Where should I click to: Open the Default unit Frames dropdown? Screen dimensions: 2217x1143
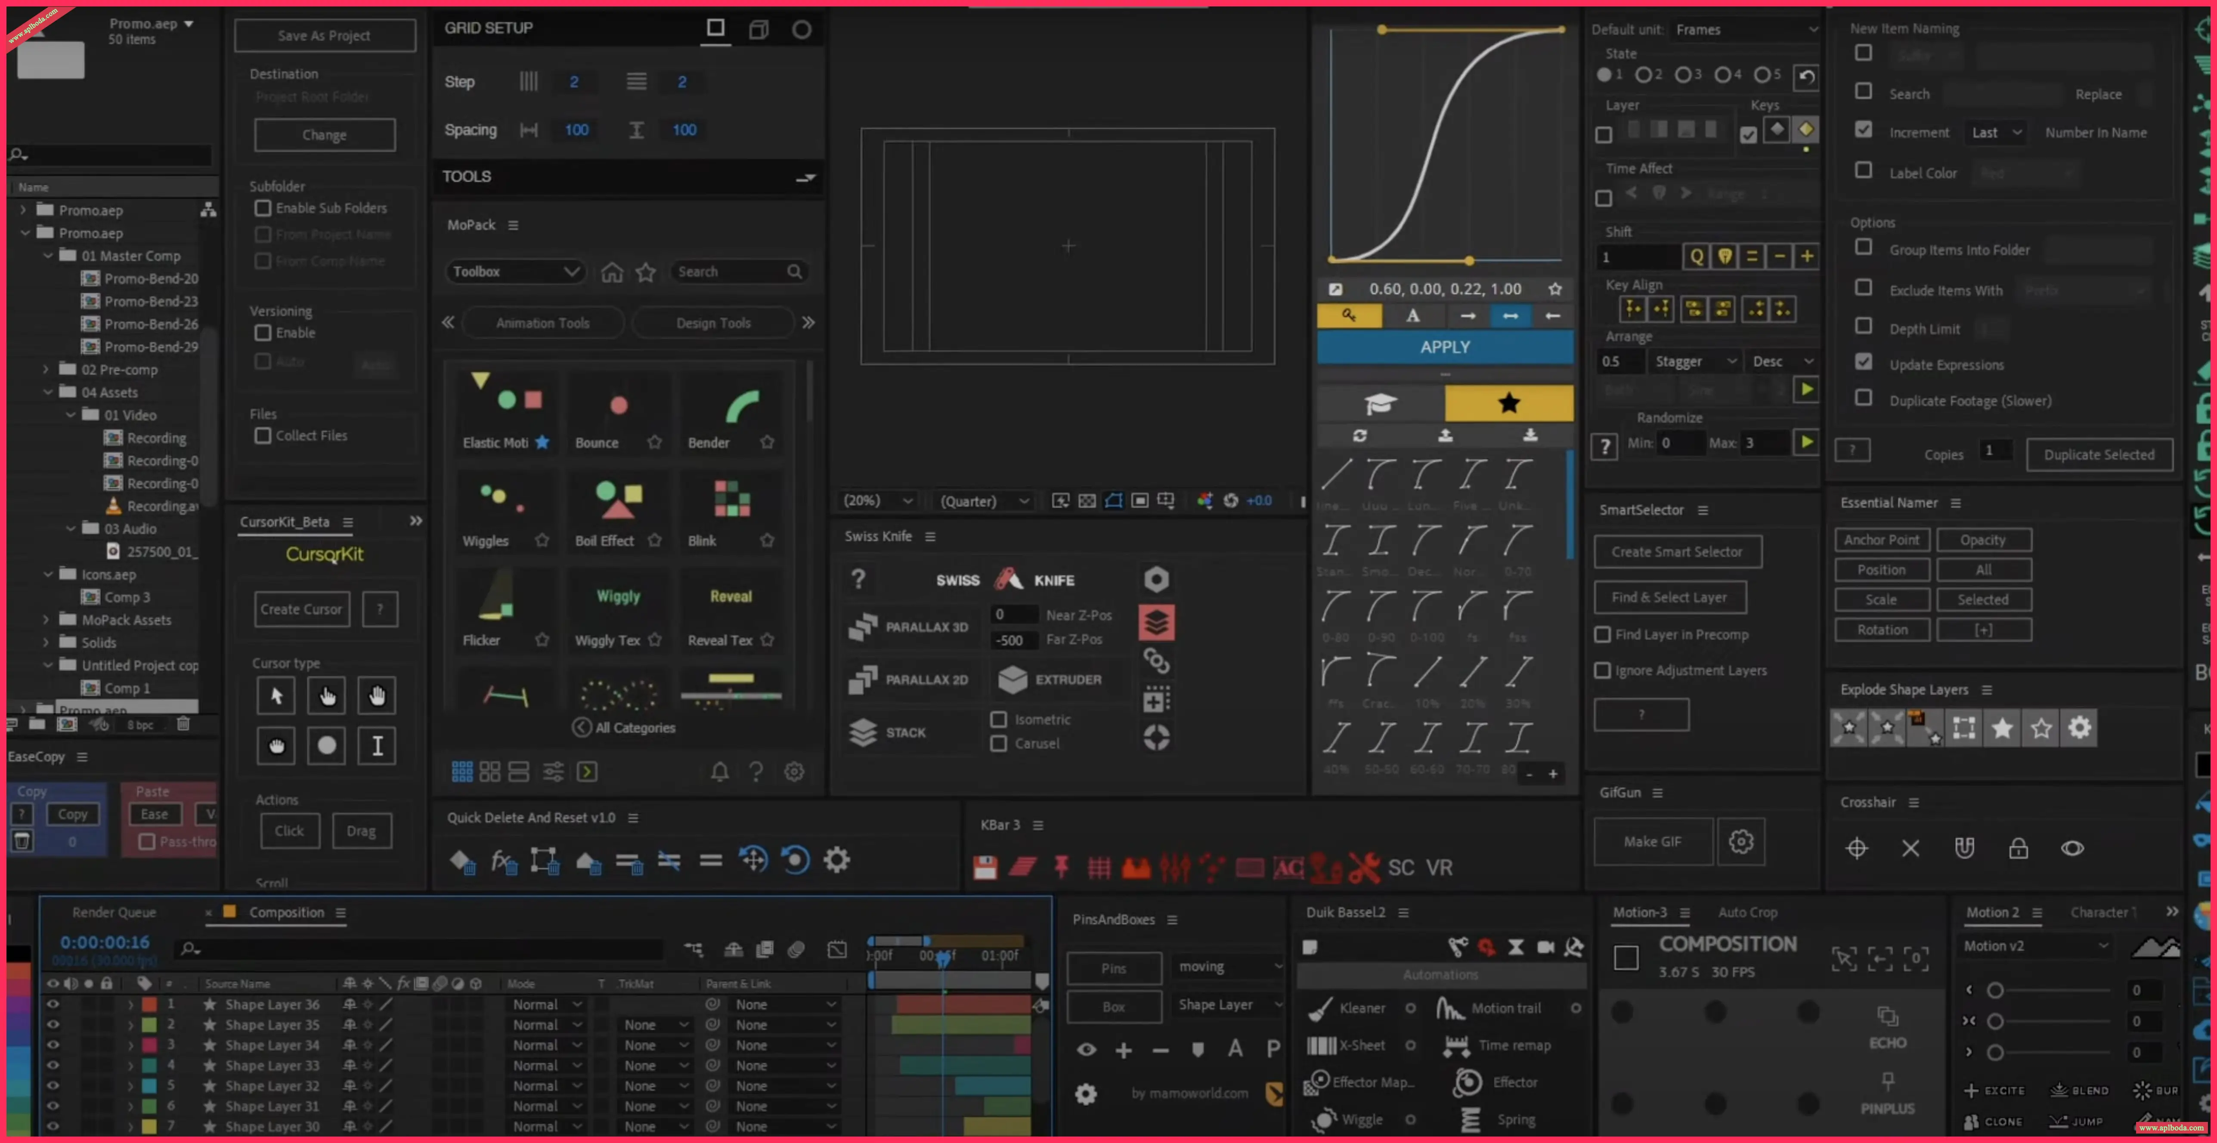[x=1745, y=29]
